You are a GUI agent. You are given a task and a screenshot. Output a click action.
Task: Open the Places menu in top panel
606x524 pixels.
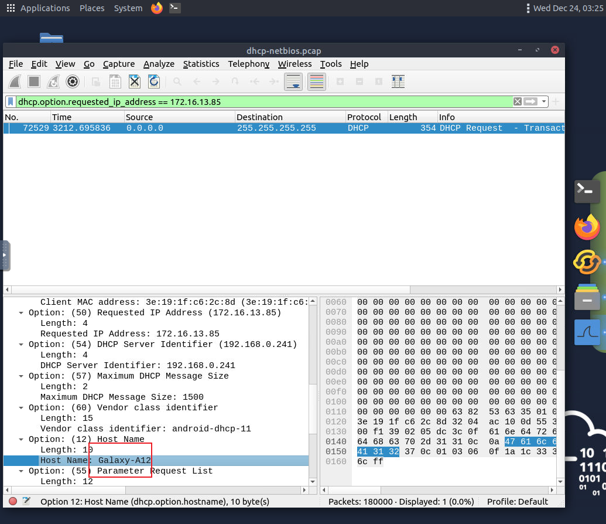[x=92, y=8]
